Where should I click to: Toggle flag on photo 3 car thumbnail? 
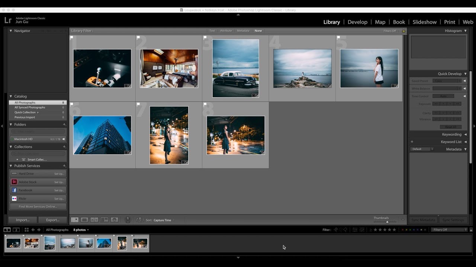pos(205,37)
